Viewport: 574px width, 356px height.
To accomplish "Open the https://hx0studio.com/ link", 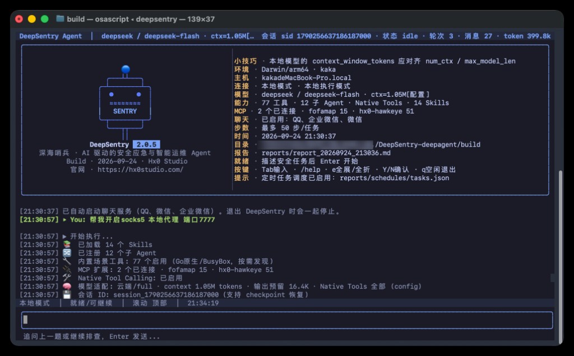I will point(140,170).
